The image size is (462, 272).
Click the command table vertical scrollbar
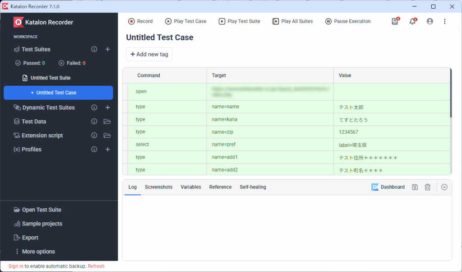pyautogui.click(x=451, y=93)
